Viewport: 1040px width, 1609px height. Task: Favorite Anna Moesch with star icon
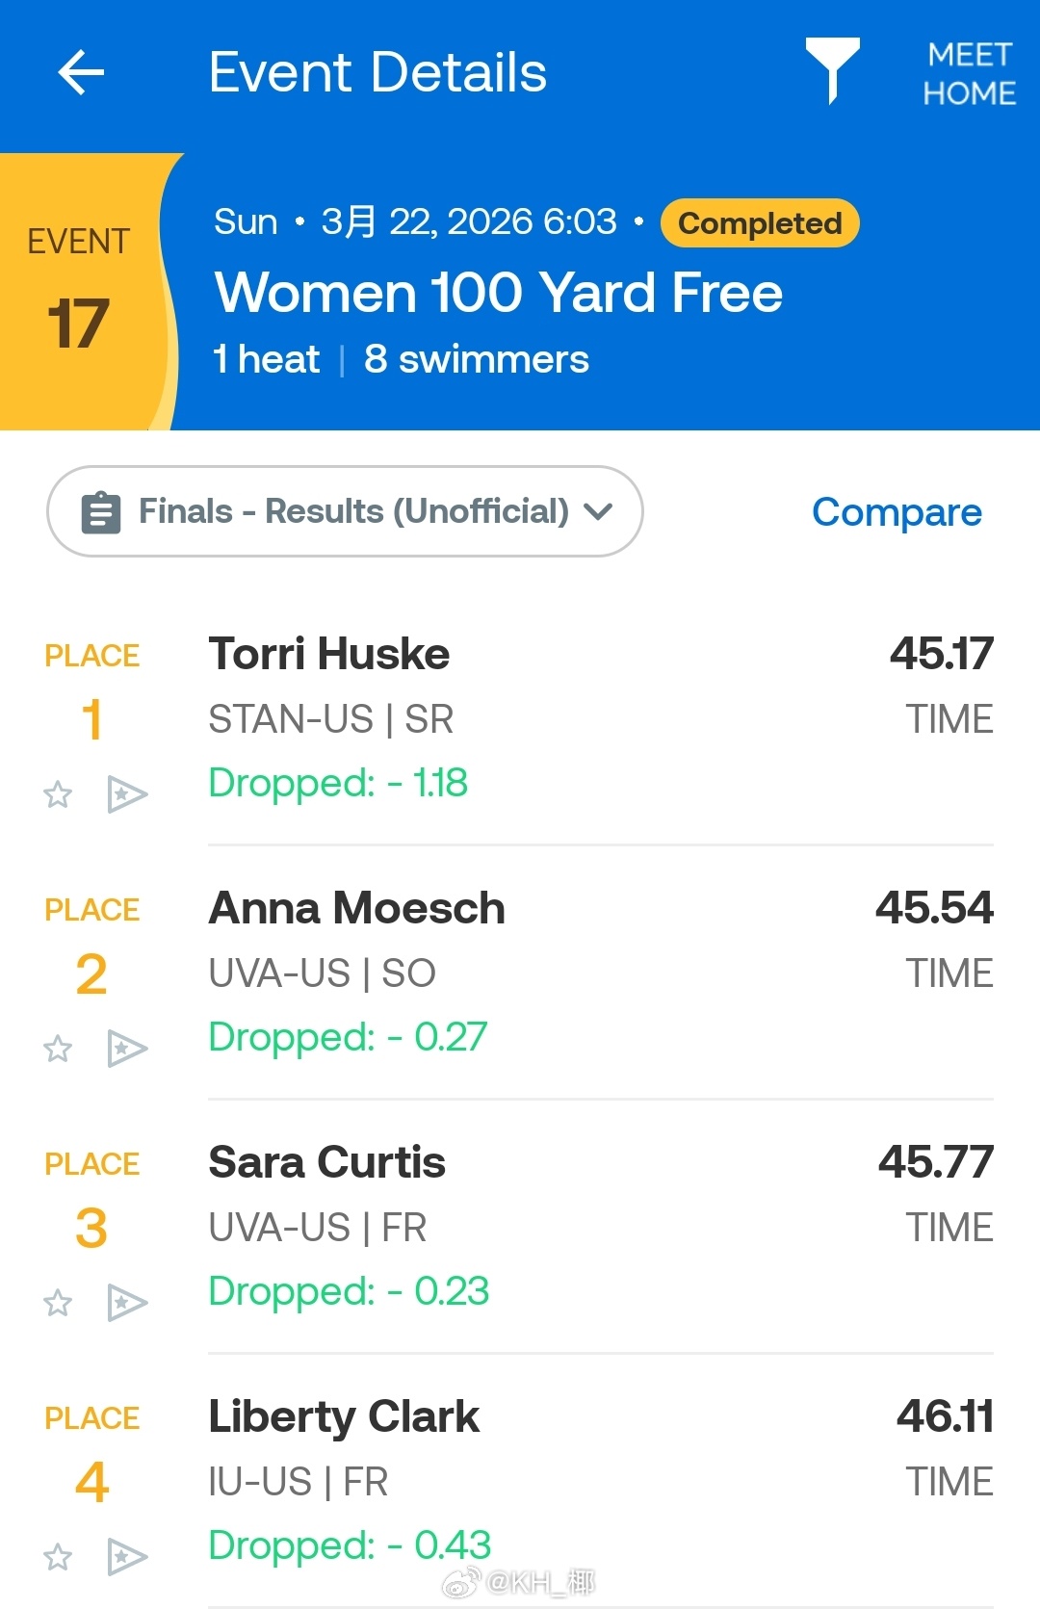pyautogui.click(x=58, y=1049)
